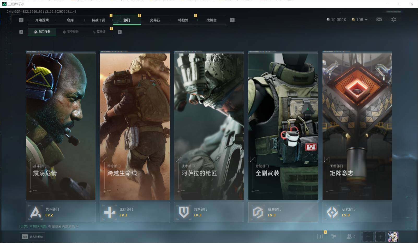Click the notification badge on 军需处 sub-tab
The width and height of the screenshot is (418, 243).
click(x=111, y=29)
